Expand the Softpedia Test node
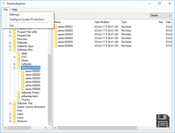The image size is (175, 133). [10, 103]
